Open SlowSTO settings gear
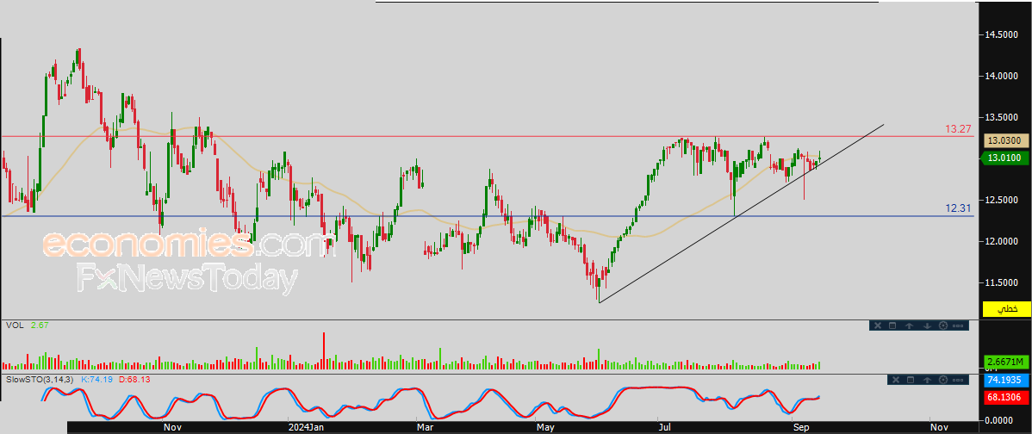This screenshot has height=434, width=1032. click(944, 380)
